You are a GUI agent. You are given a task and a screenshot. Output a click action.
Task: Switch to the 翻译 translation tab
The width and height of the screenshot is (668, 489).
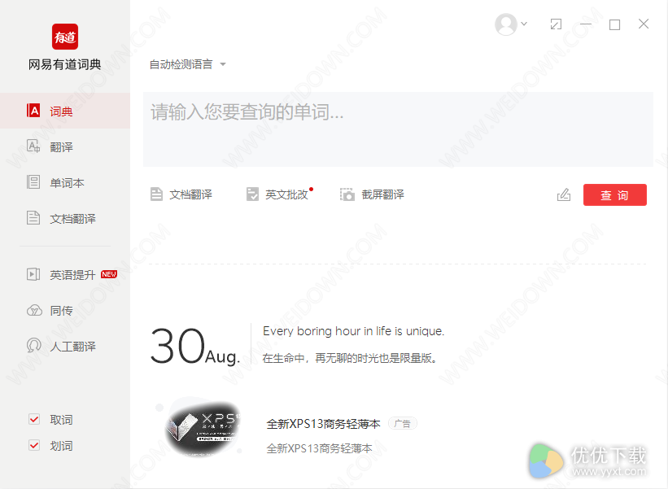(65, 147)
